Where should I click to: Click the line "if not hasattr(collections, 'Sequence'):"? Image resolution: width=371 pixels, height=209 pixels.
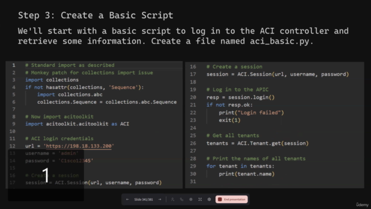pos(85,87)
